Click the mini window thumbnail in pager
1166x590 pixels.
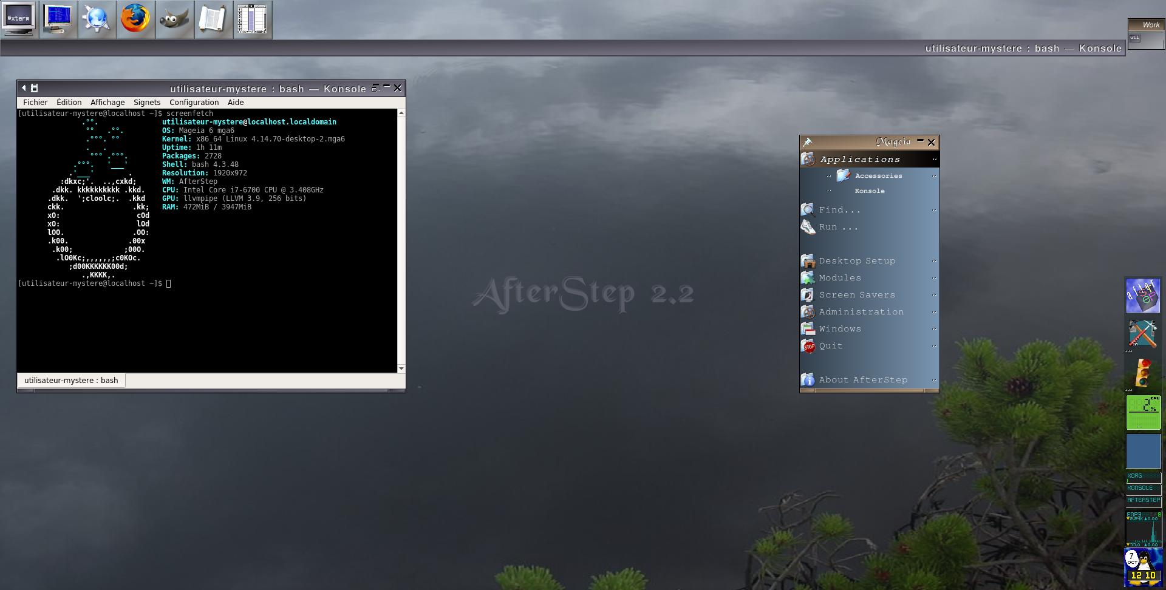tap(1134, 38)
